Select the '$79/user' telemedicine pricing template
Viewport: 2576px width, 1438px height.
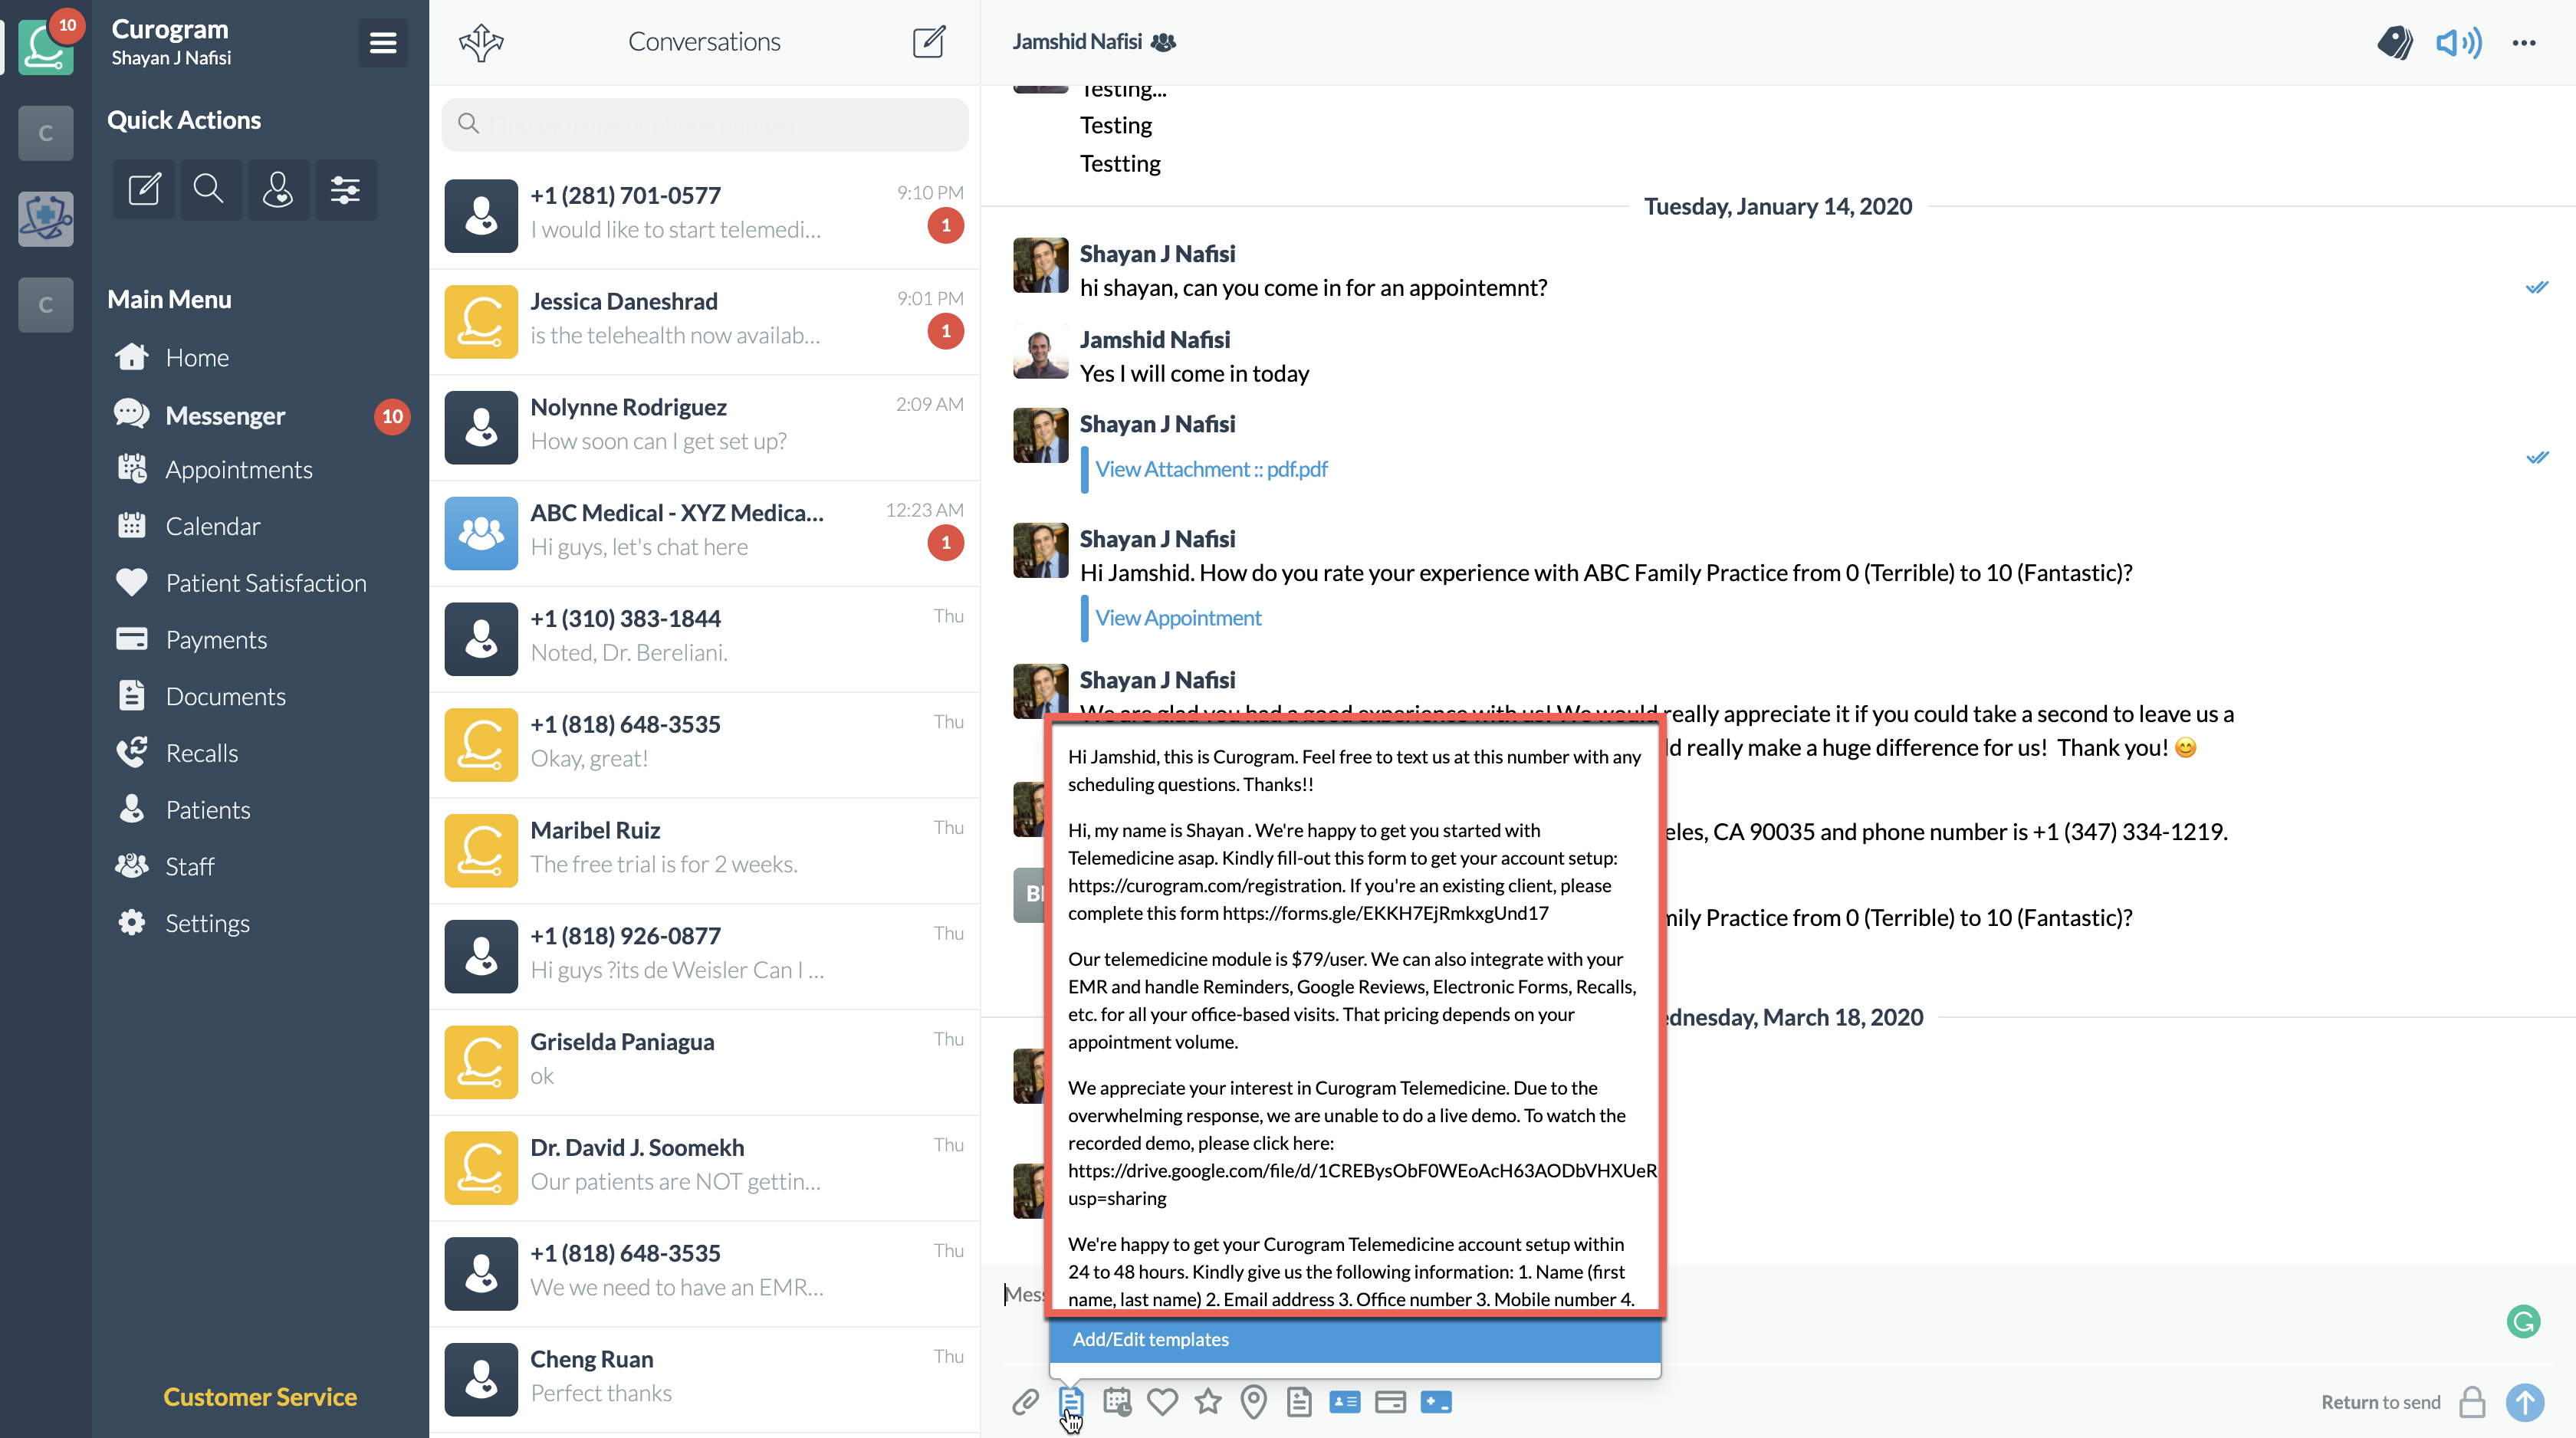click(x=1355, y=1000)
